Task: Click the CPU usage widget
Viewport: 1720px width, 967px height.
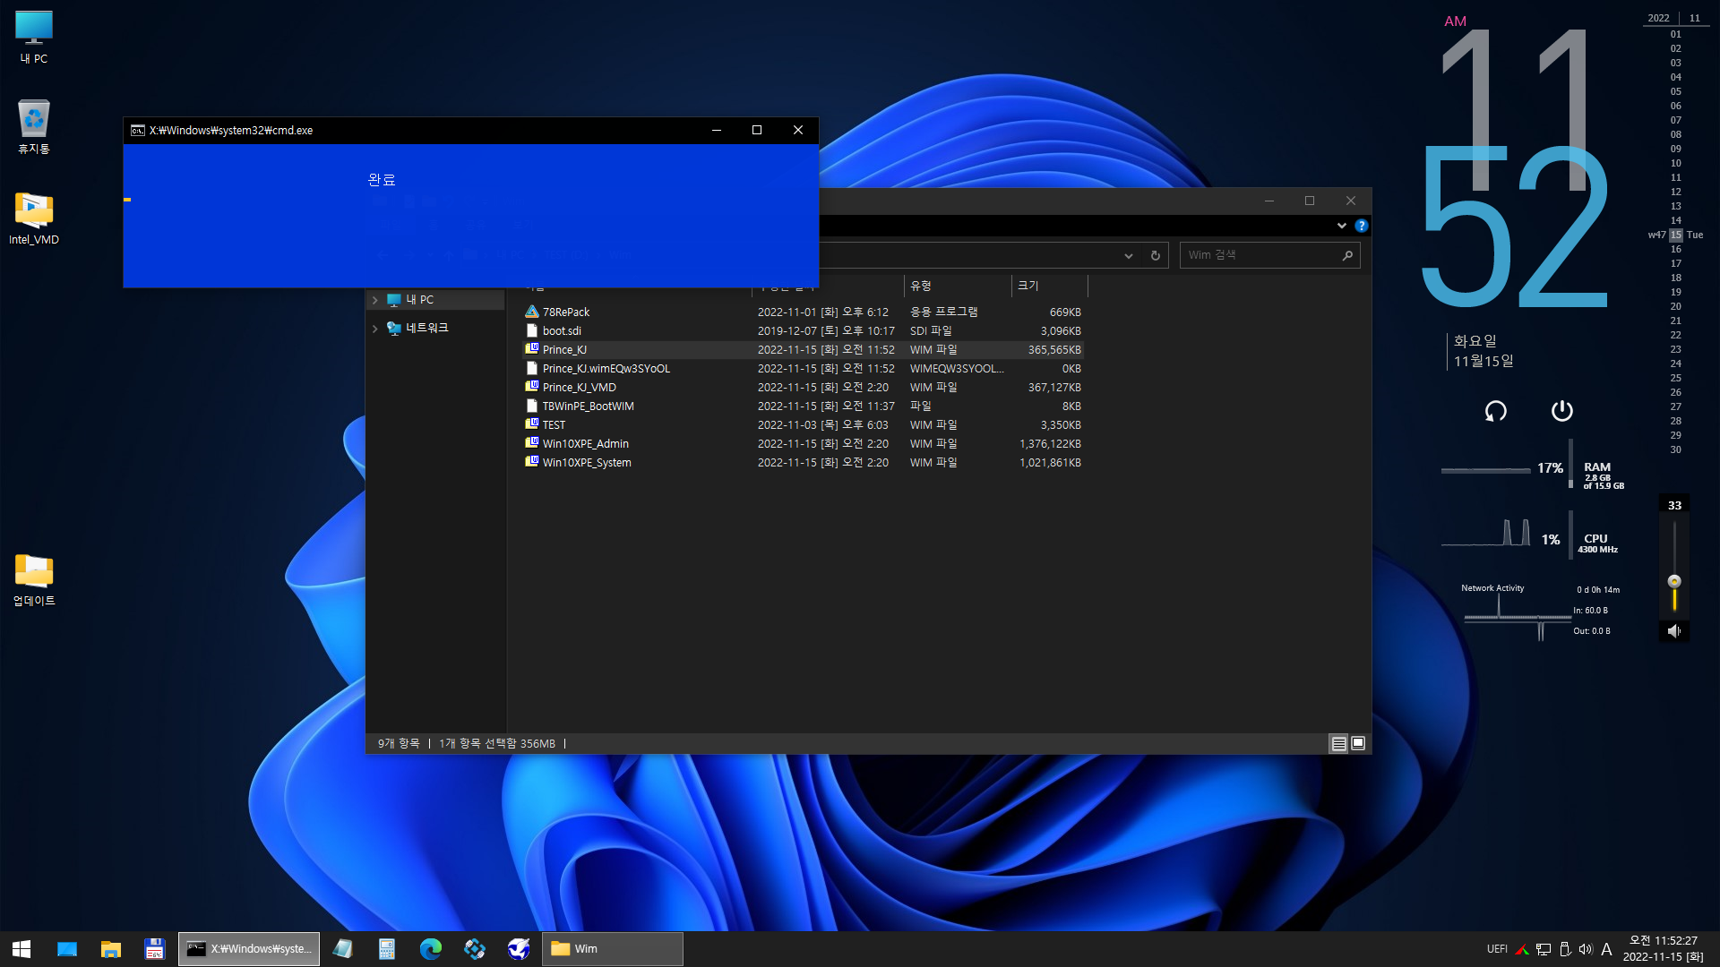Action: coord(1531,537)
